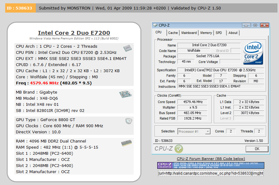Open the Memory tab
Screen dimensions: 279x185
pyautogui.click(x=206, y=33)
